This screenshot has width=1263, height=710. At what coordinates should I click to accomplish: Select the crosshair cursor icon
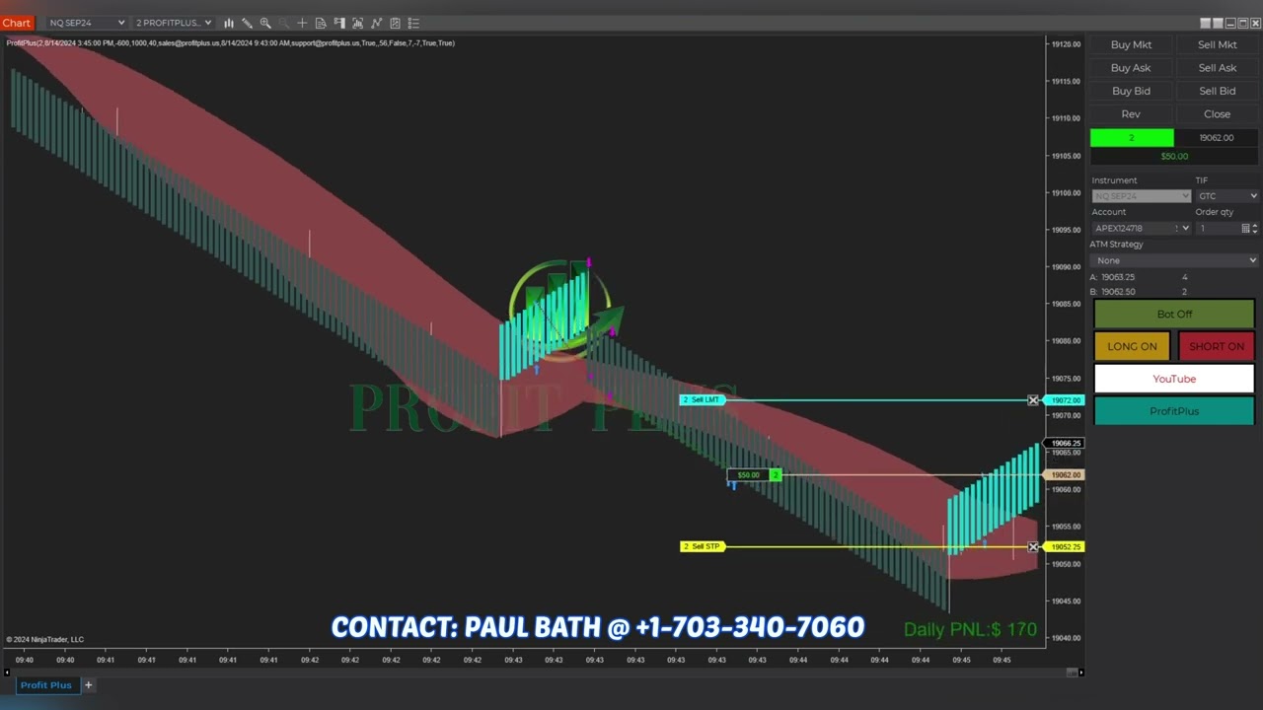point(302,23)
